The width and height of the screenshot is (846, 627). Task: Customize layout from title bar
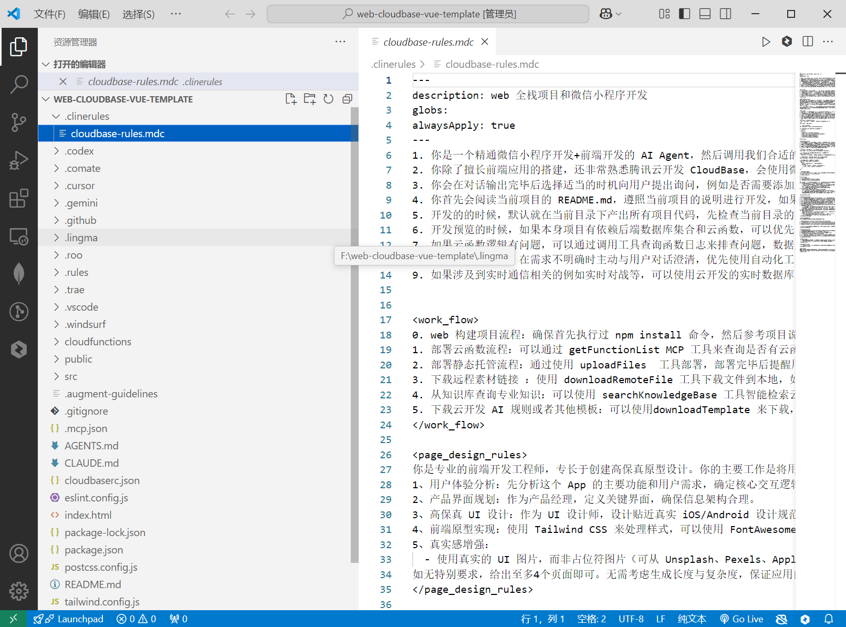[x=664, y=14]
